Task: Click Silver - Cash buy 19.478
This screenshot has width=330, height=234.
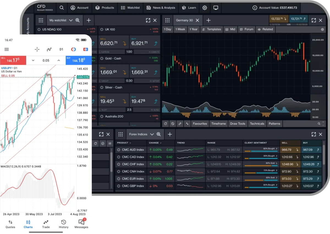Action: click(x=145, y=100)
